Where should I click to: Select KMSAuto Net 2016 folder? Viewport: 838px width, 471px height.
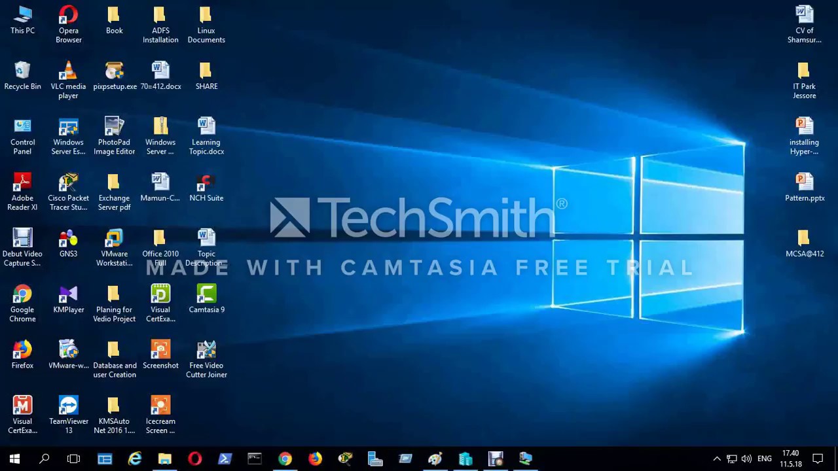(x=115, y=415)
